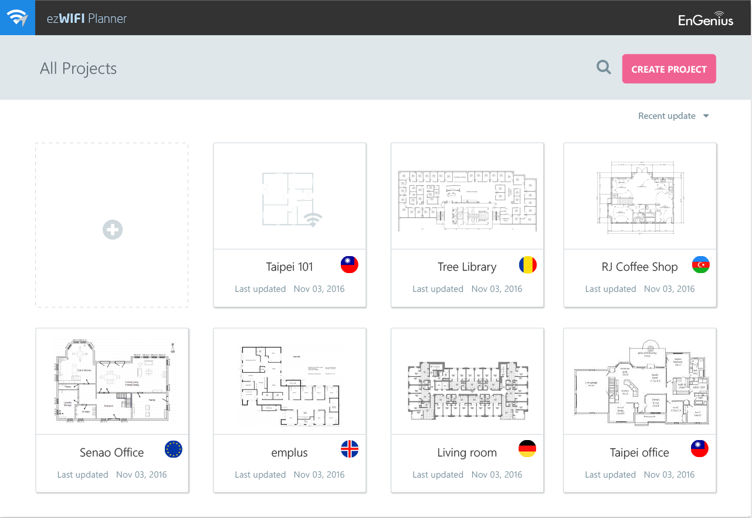The image size is (752, 518).
Task: Click the last updated date under Senao Office
Action: click(141, 475)
